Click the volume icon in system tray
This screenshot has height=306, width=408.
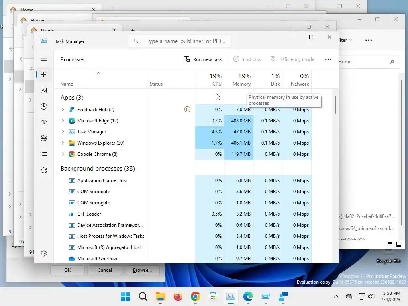pos(371,296)
